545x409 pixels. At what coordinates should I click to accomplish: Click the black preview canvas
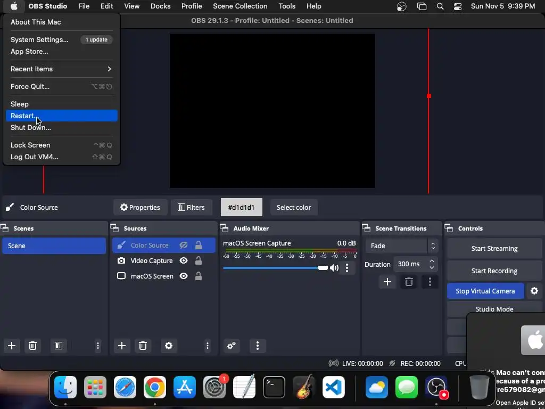coord(272,111)
